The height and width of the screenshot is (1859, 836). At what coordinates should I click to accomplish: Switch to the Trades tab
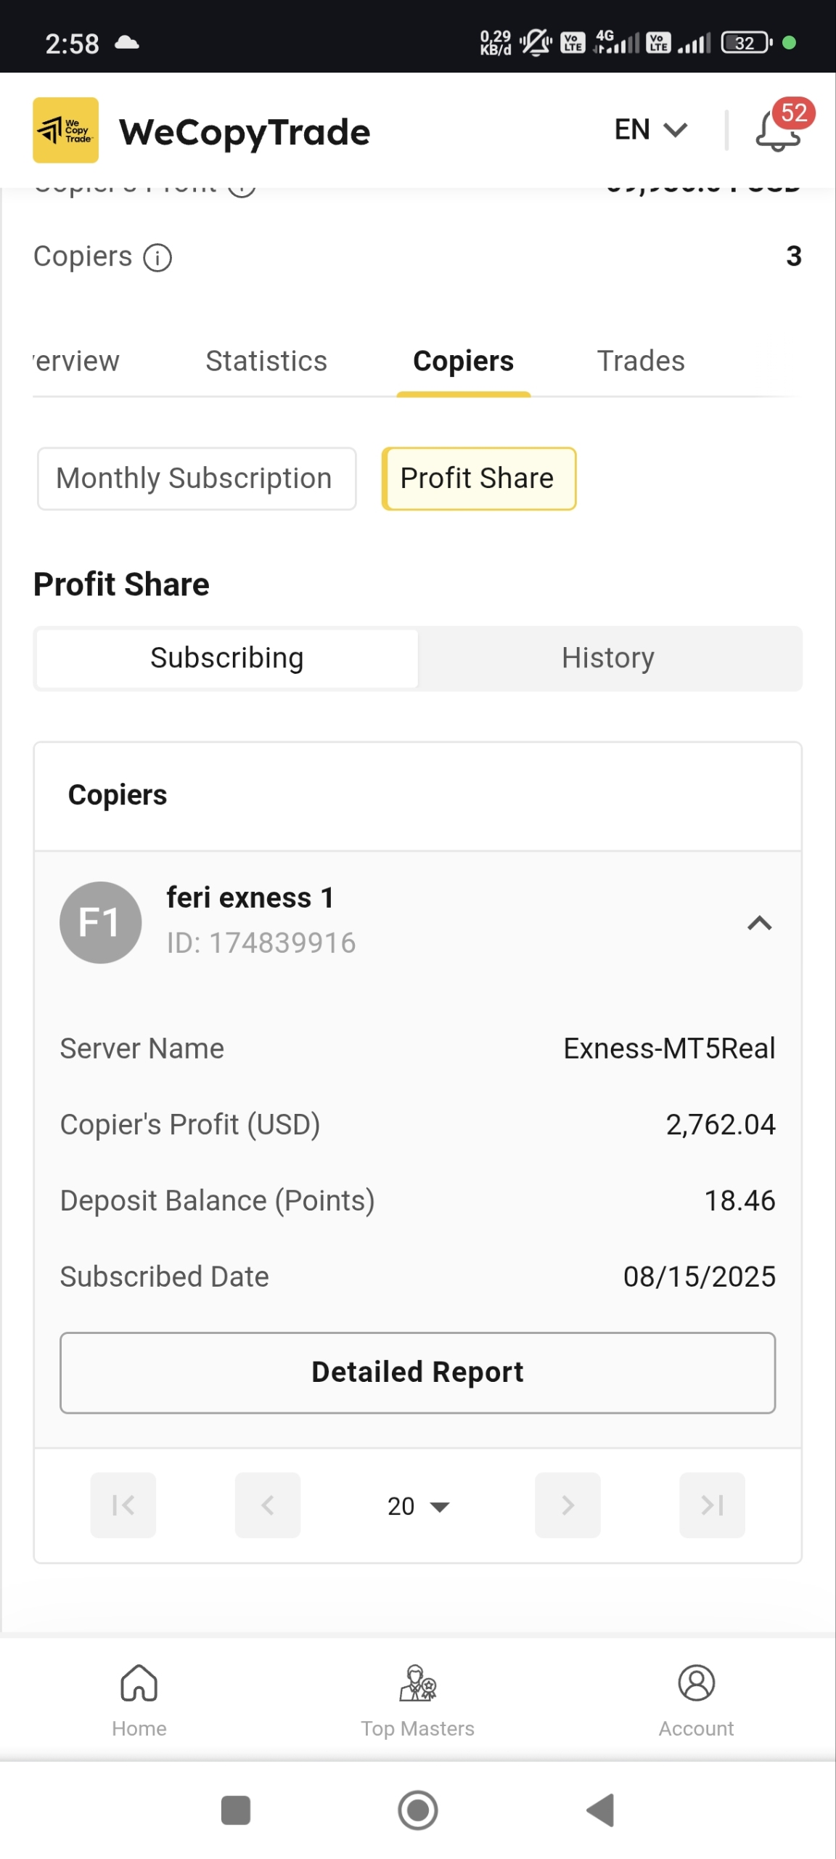click(641, 361)
